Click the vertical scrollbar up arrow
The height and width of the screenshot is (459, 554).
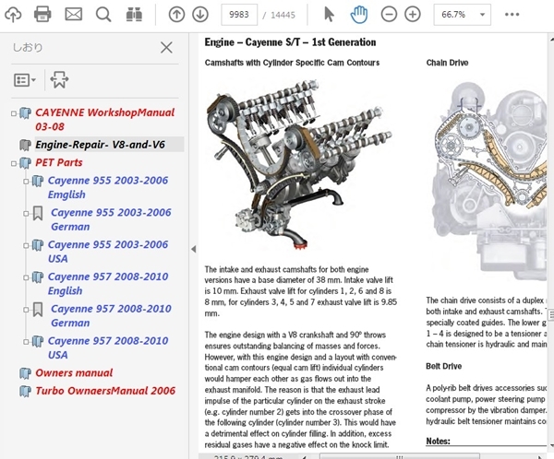point(551,38)
